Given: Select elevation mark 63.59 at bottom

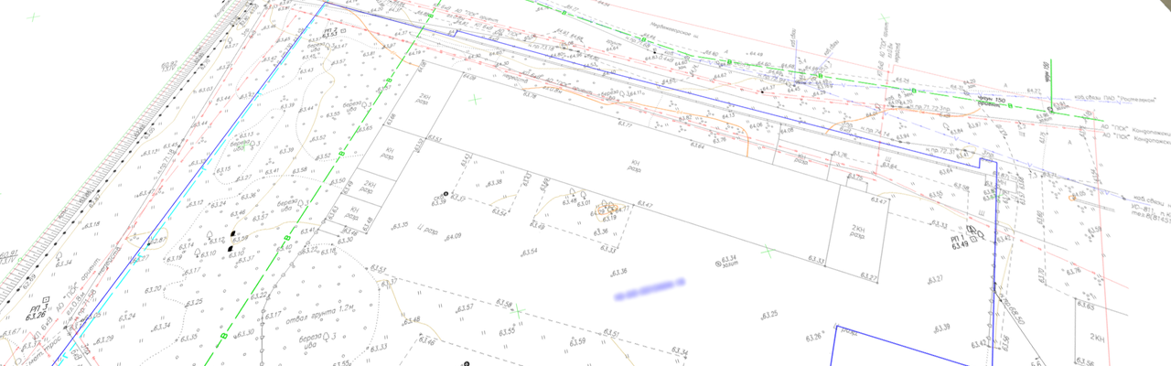Looking at the screenshot, I should 575,342.
